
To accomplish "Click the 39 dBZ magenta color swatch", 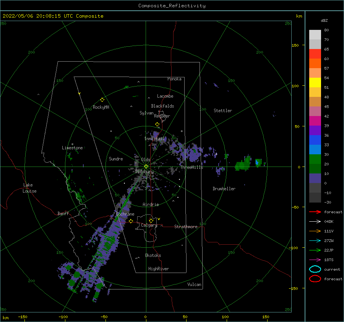I will [315, 121].
